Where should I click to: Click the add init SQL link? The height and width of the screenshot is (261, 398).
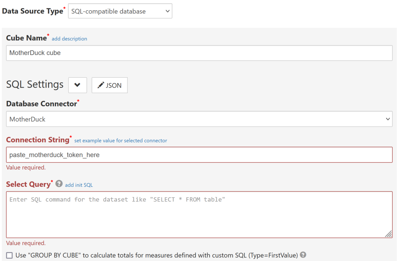click(79, 185)
